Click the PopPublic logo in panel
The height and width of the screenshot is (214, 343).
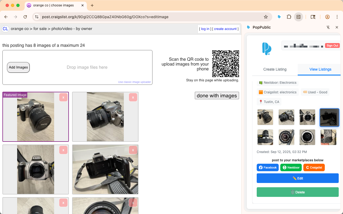click(266, 49)
